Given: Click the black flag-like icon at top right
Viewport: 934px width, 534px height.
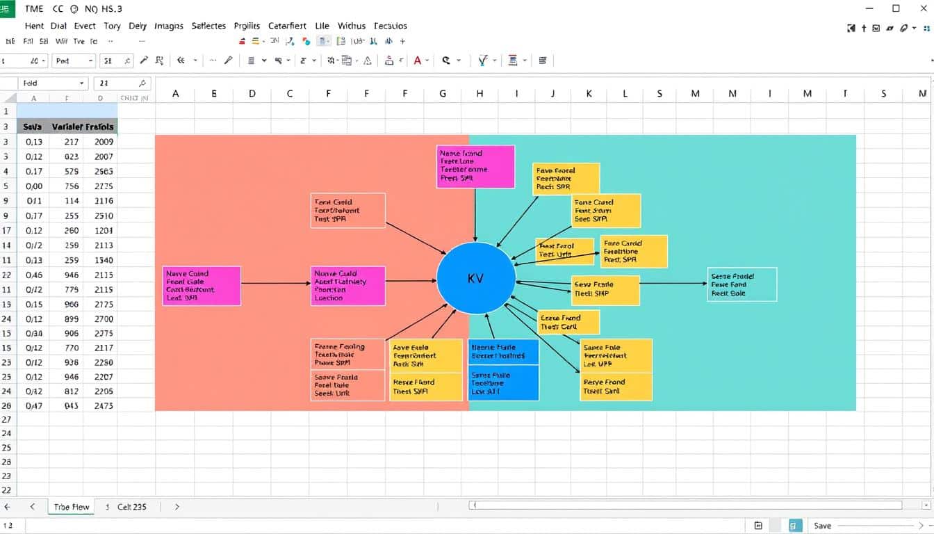Looking at the screenshot, I should point(851,28).
